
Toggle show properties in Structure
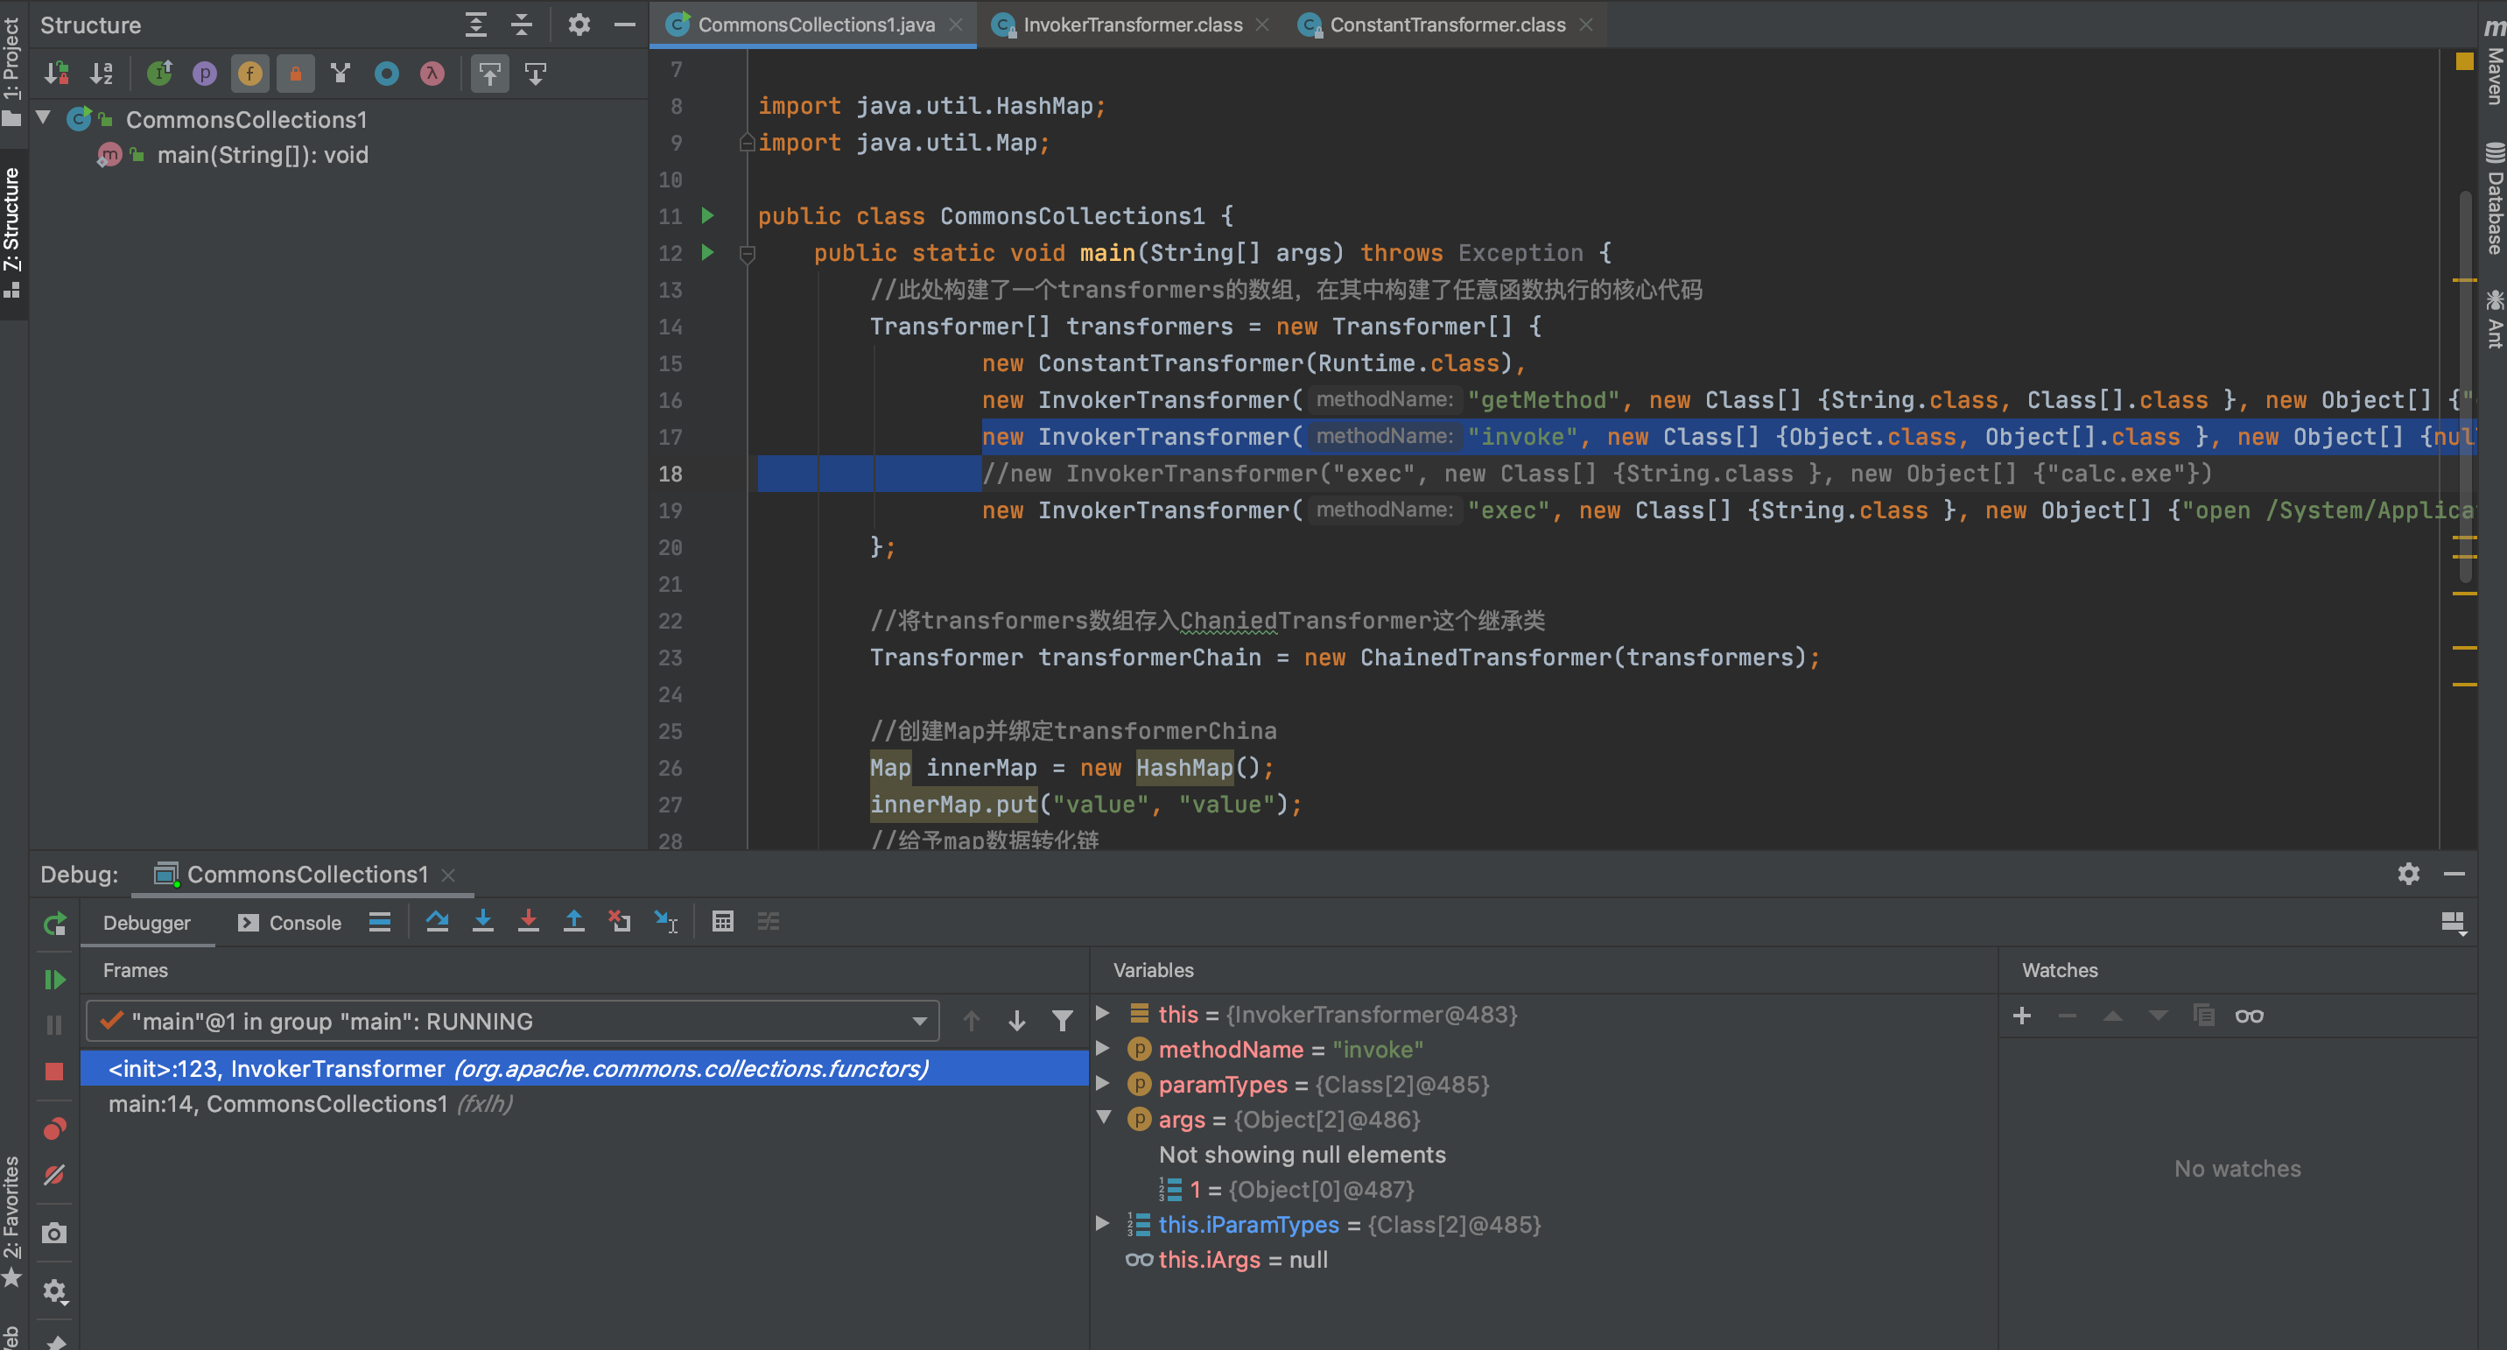pos(204,73)
